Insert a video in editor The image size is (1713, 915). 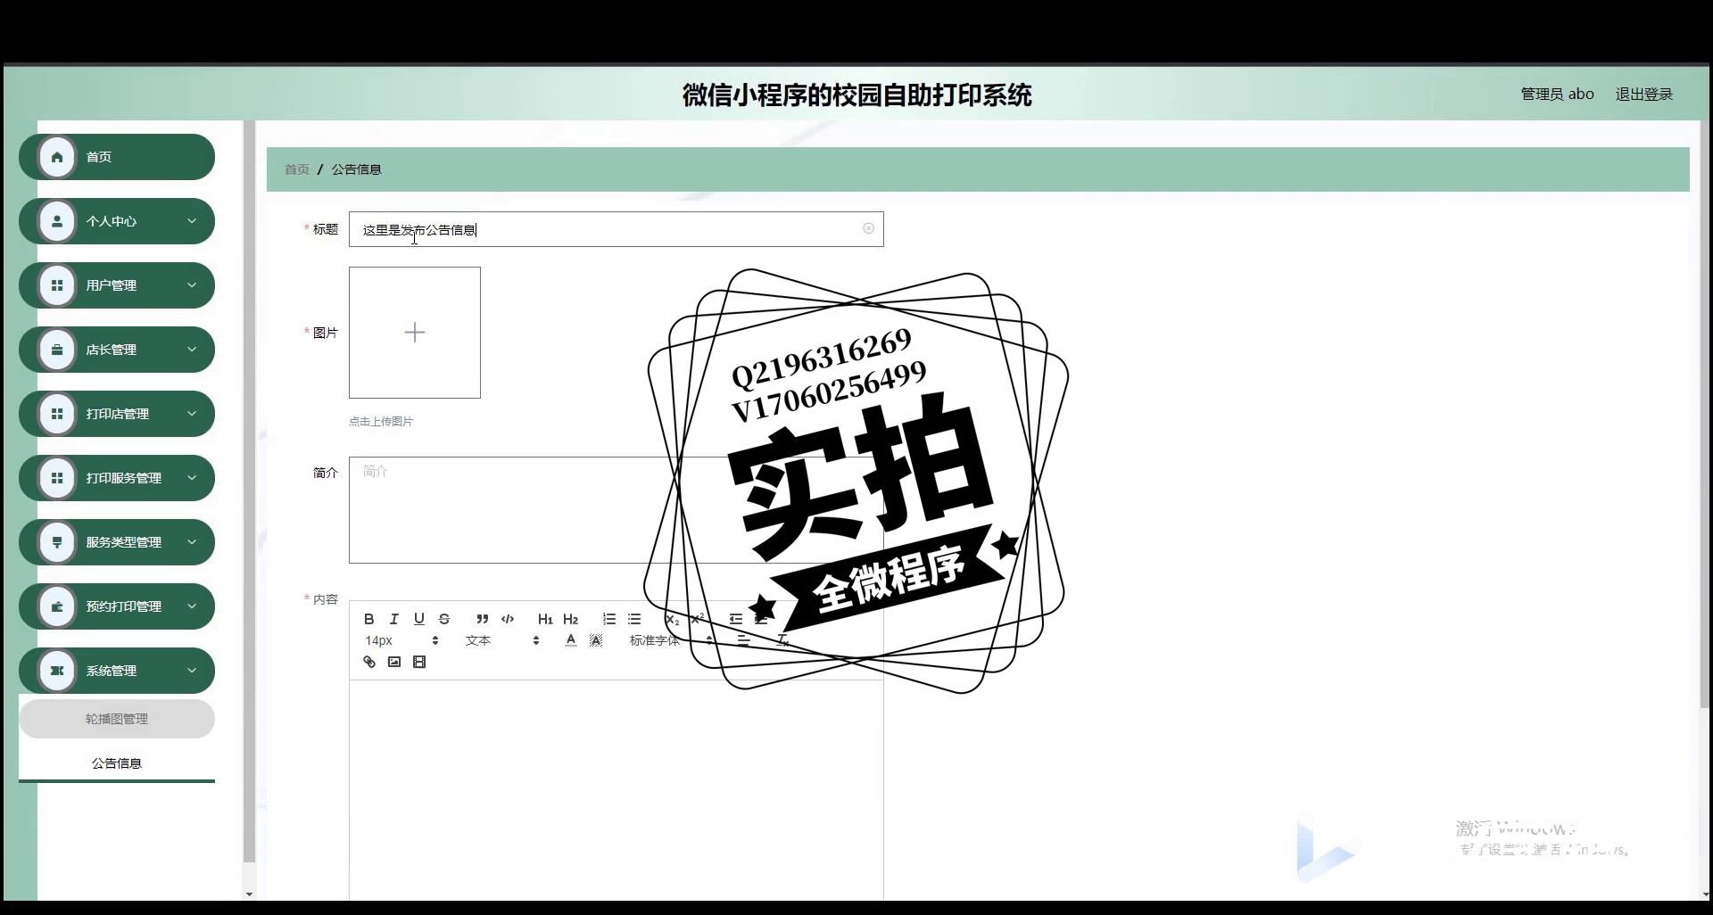click(x=419, y=662)
